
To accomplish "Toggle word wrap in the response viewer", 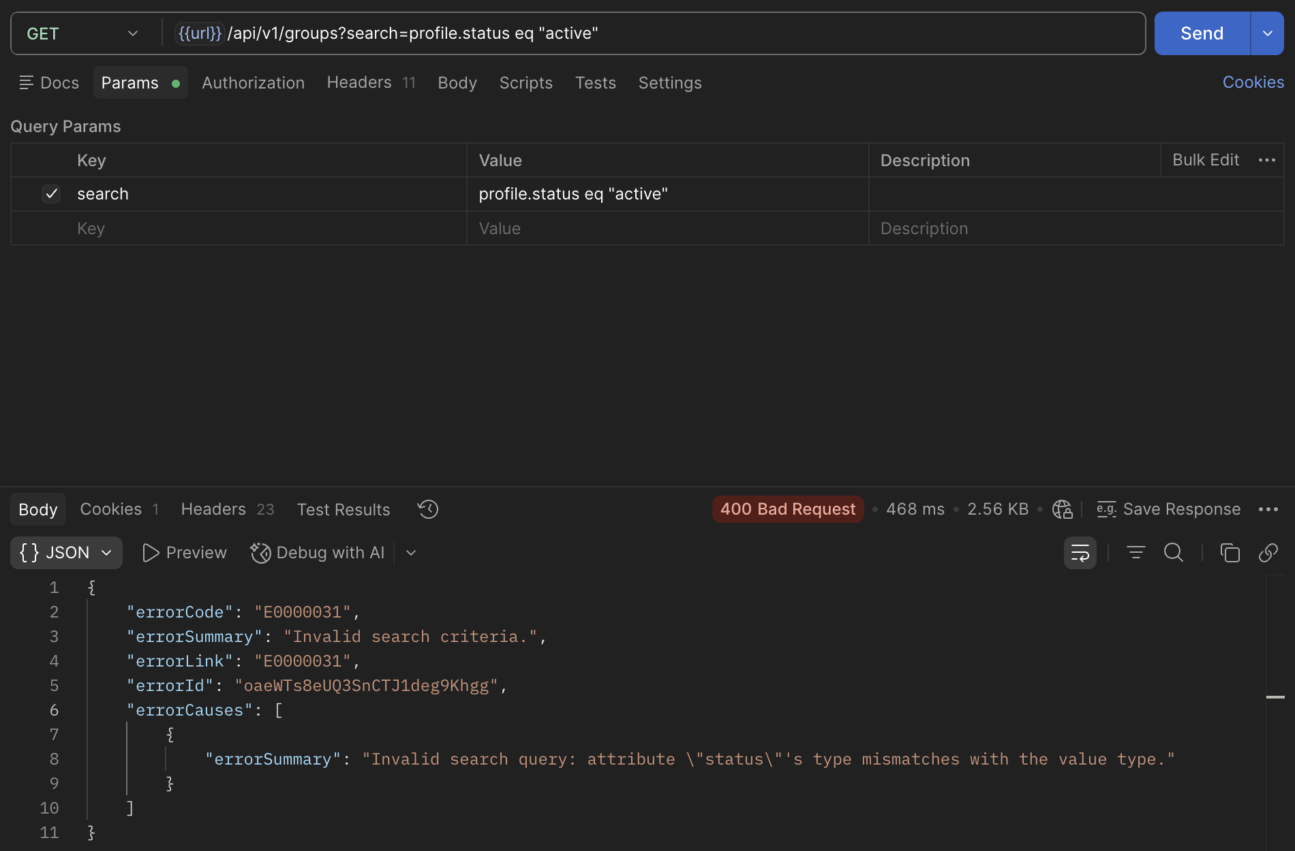I will (1080, 553).
